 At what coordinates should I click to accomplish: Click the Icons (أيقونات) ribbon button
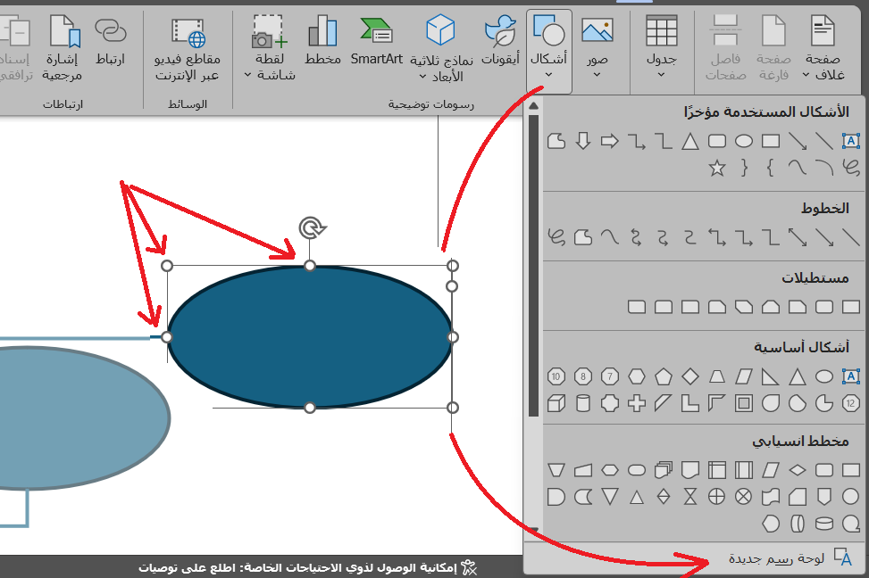click(x=500, y=41)
